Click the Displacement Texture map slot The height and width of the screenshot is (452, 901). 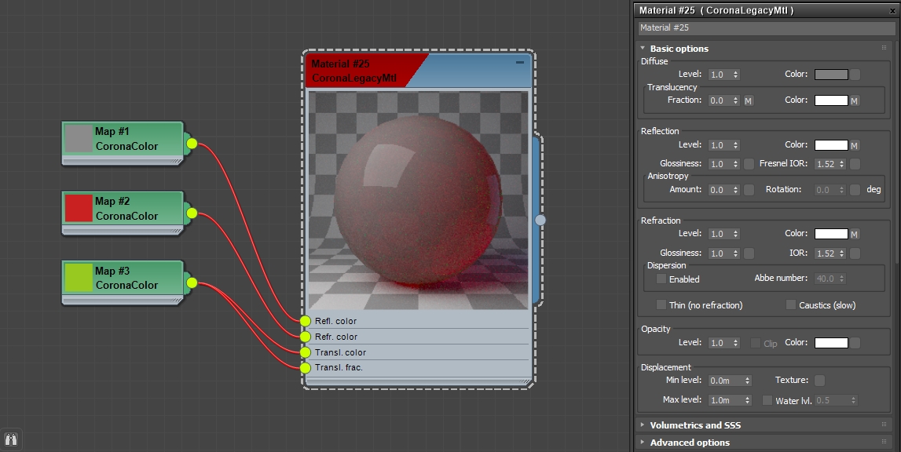[819, 380]
